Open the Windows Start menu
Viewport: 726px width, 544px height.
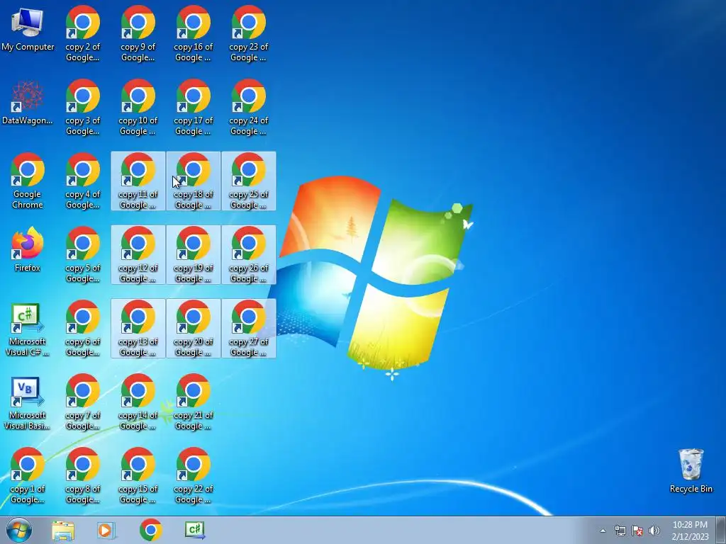19,530
